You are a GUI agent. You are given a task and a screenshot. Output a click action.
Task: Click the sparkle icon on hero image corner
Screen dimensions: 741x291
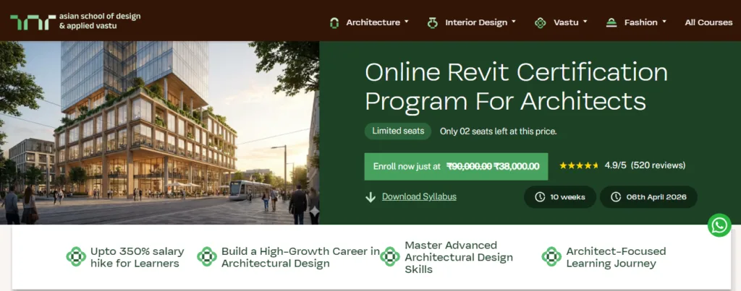(x=314, y=212)
